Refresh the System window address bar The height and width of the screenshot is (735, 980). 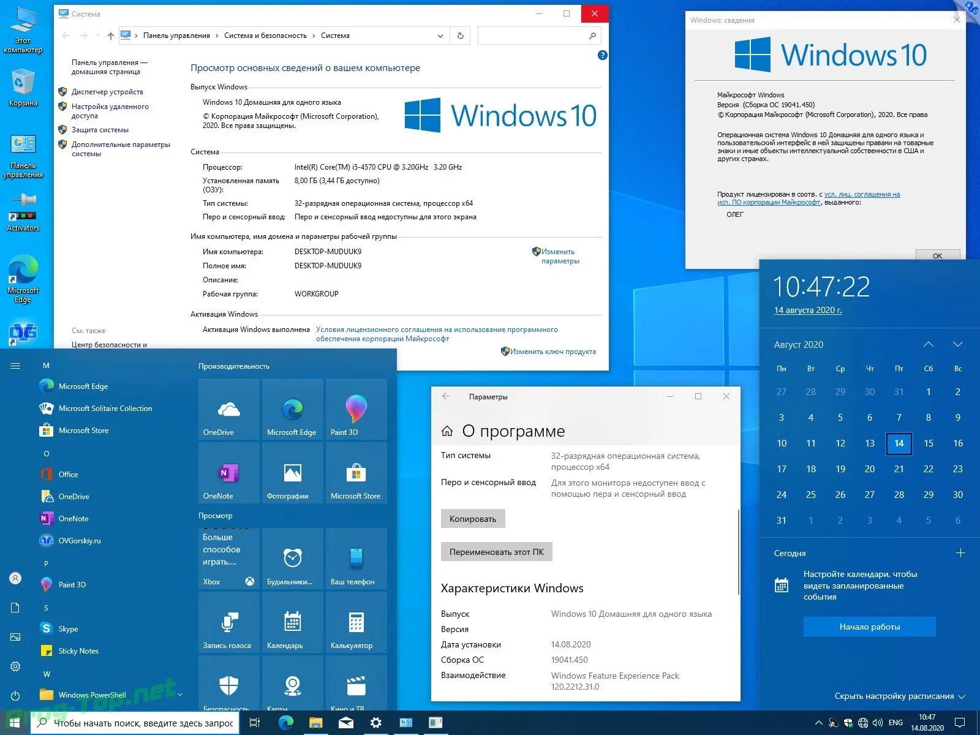pyautogui.click(x=460, y=36)
